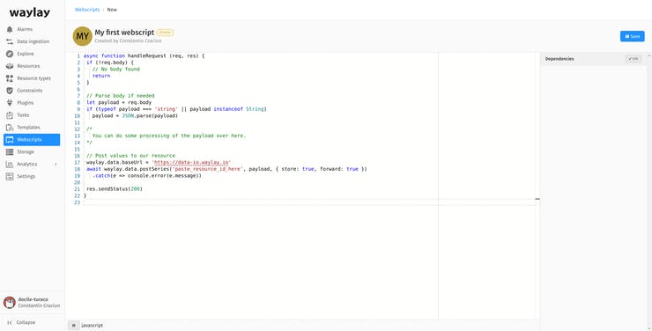The height and width of the screenshot is (331, 652).
Task: Click the Plugins plug icon
Action: tap(10, 103)
